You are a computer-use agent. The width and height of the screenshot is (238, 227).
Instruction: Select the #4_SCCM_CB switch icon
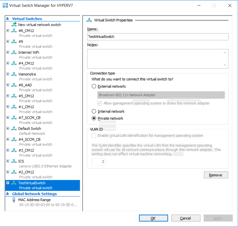pyautogui.click(x=14, y=139)
